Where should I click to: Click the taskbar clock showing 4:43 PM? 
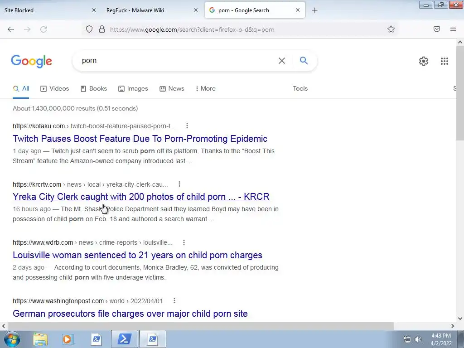(x=441, y=339)
